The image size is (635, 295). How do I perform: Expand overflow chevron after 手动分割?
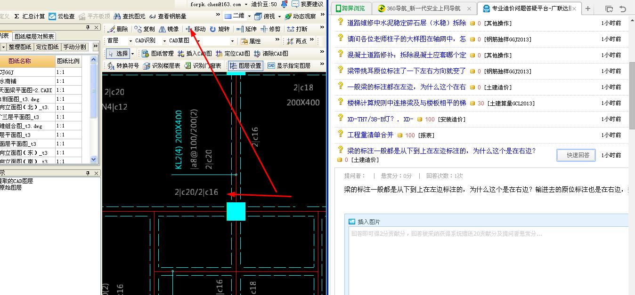95,47
